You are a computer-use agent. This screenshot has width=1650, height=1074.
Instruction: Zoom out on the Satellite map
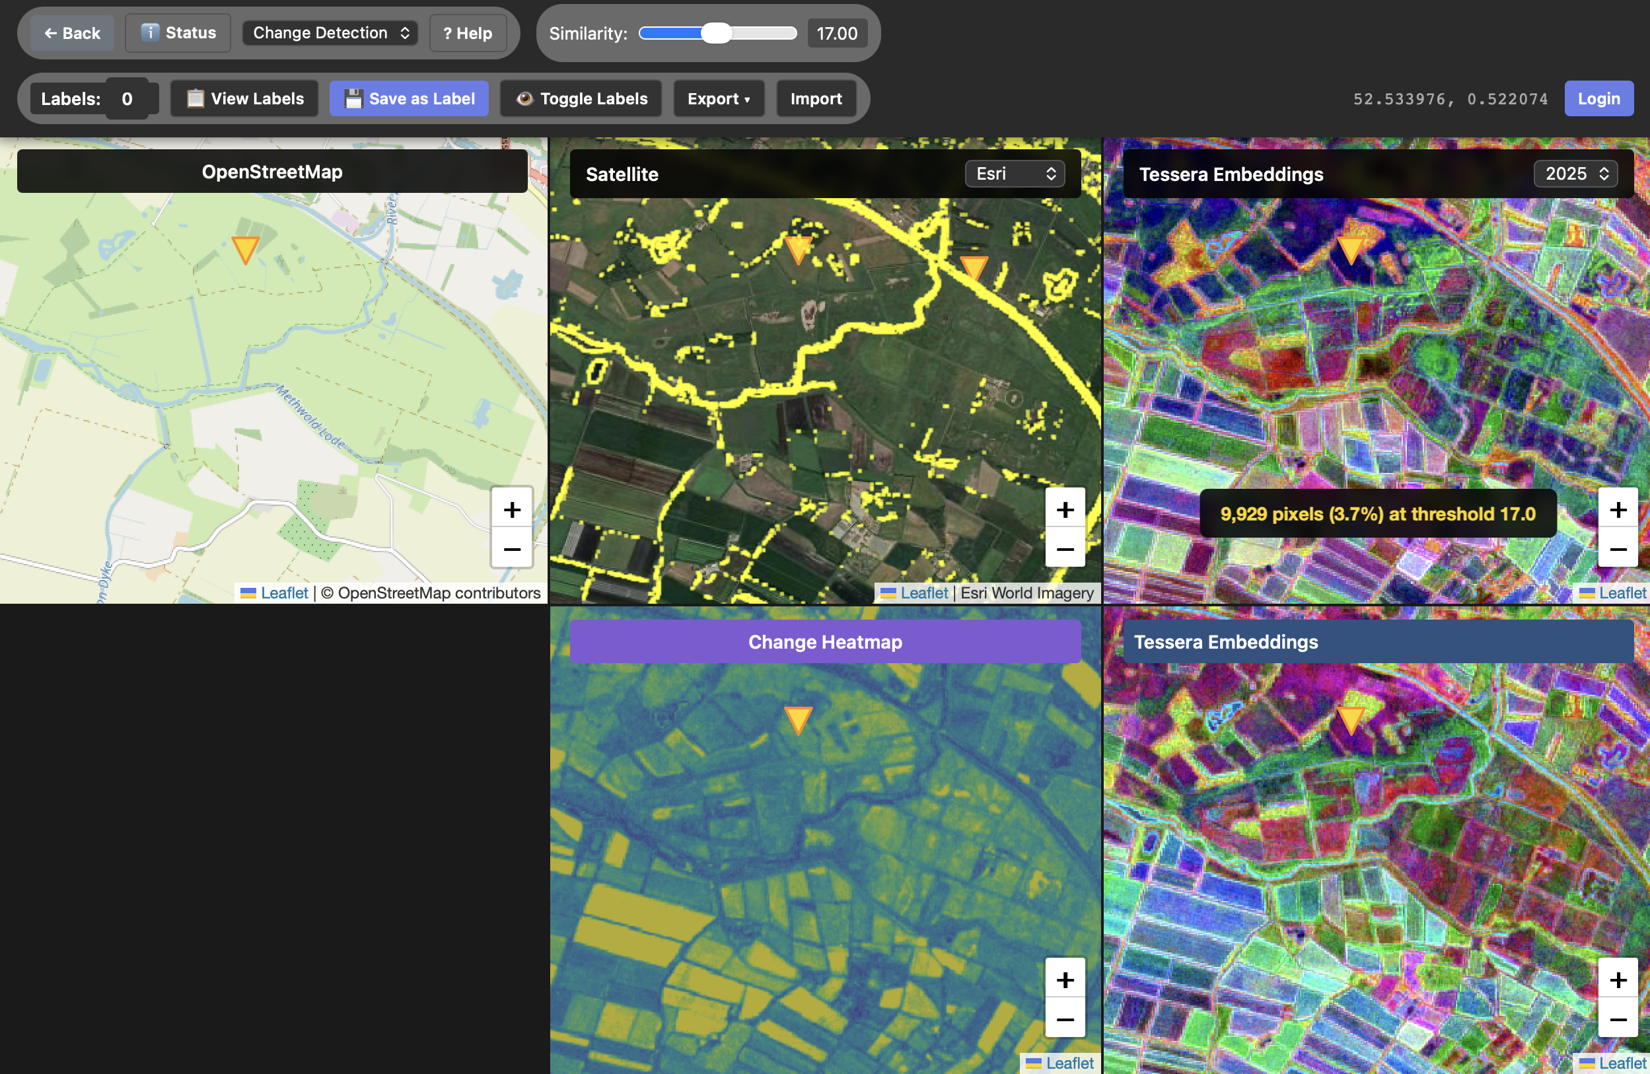(1065, 549)
